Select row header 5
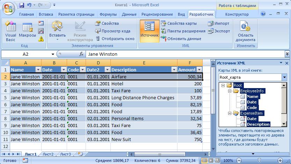The image size is (291, 164). tap(6, 97)
